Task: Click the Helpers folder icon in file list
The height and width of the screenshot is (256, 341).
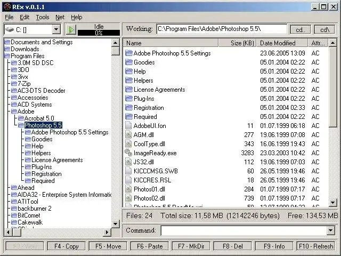Action: [x=129, y=81]
